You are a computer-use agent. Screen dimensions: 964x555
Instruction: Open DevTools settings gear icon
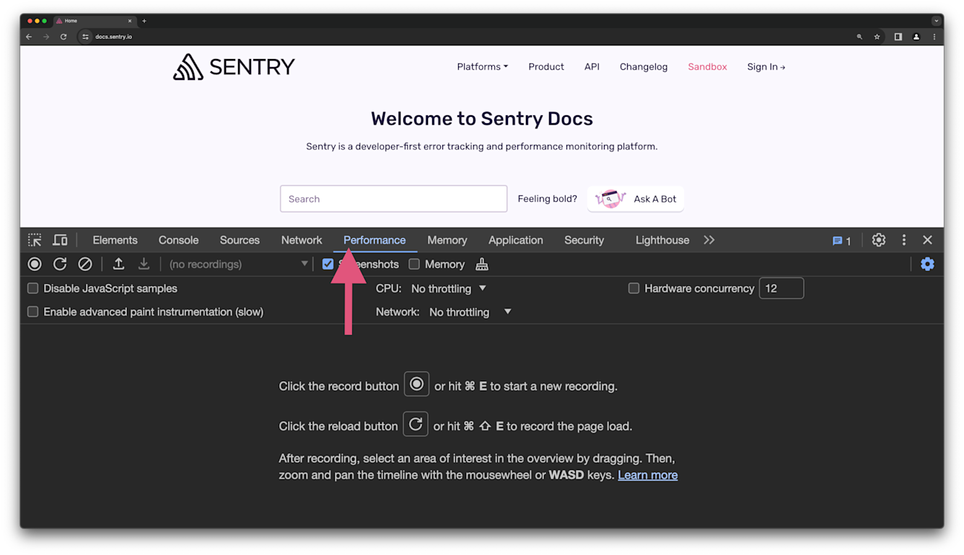pyautogui.click(x=878, y=240)
